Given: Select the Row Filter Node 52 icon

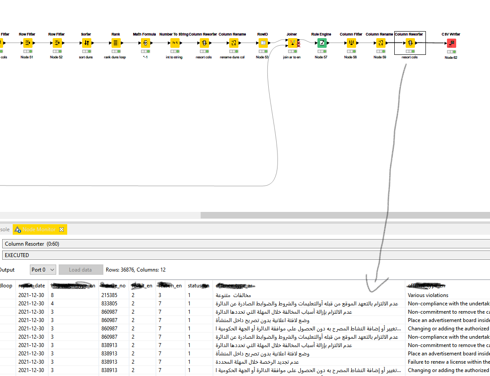Looking at the screenshot, I should [57, 43].
